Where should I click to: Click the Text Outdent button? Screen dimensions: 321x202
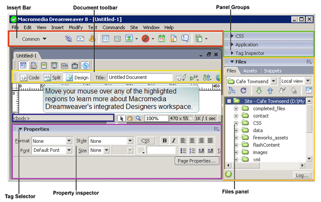[x=201, y=151]
